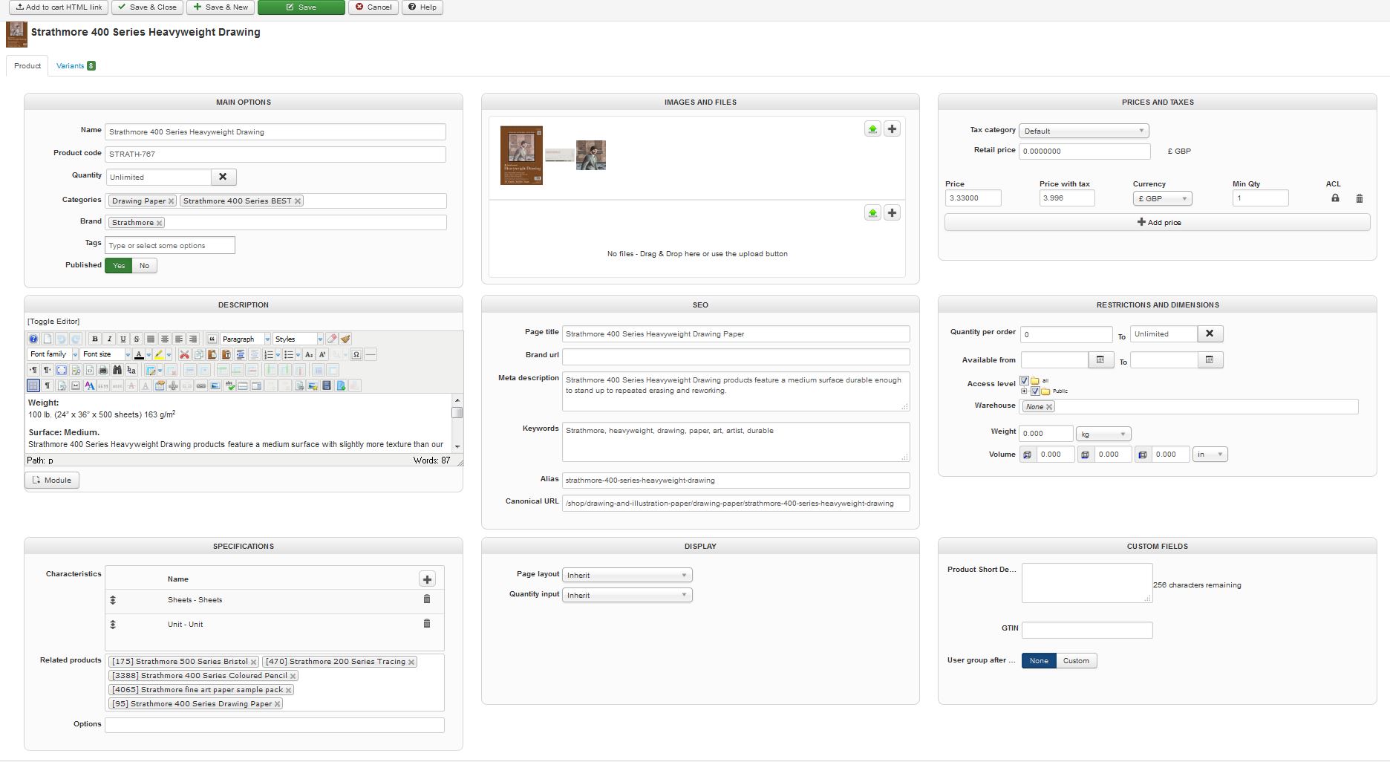Screen dimensions: 1390x762
Task: Open the Paragraph format dropdown
Action: point(246,339)
